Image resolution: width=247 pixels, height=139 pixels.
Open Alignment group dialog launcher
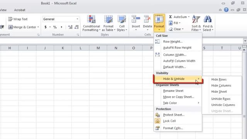pos(39,35)
